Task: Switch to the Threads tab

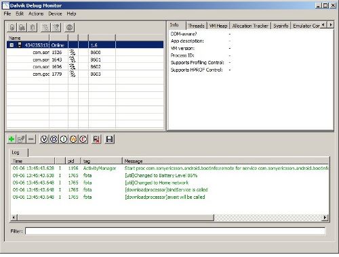Action: click(x=196, y=26)
